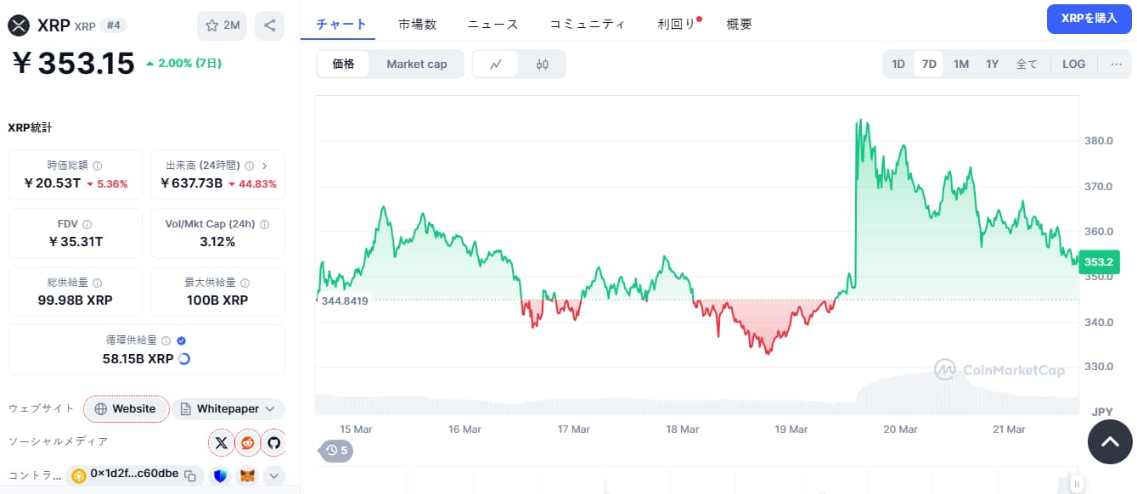Toggle LOG scale on the chart
Viewport: 1137px width, 494px height.
click(x=1073, y=64)
